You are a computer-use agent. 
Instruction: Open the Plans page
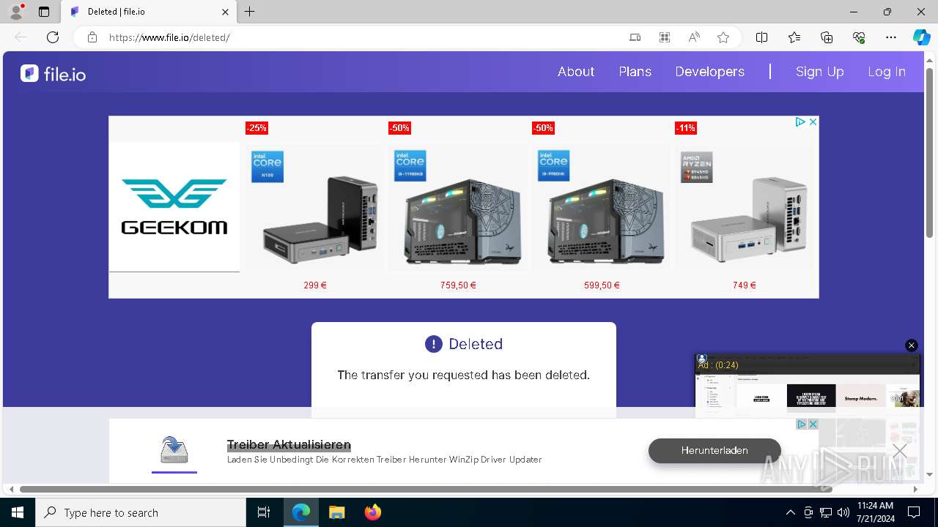tap(635, 72)
